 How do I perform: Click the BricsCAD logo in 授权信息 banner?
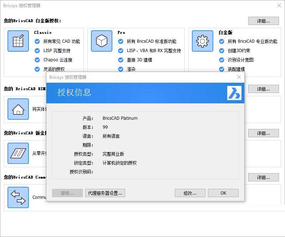click(234, 93)
